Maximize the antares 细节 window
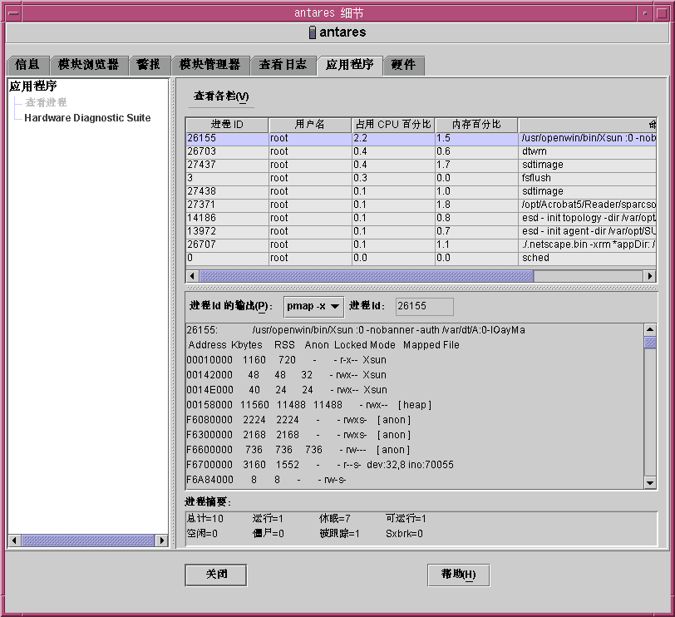 [x=662, y=13]
